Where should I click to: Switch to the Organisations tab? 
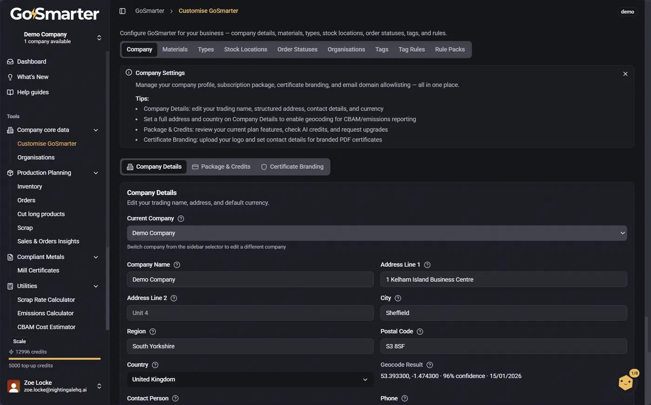pos(346,49)
